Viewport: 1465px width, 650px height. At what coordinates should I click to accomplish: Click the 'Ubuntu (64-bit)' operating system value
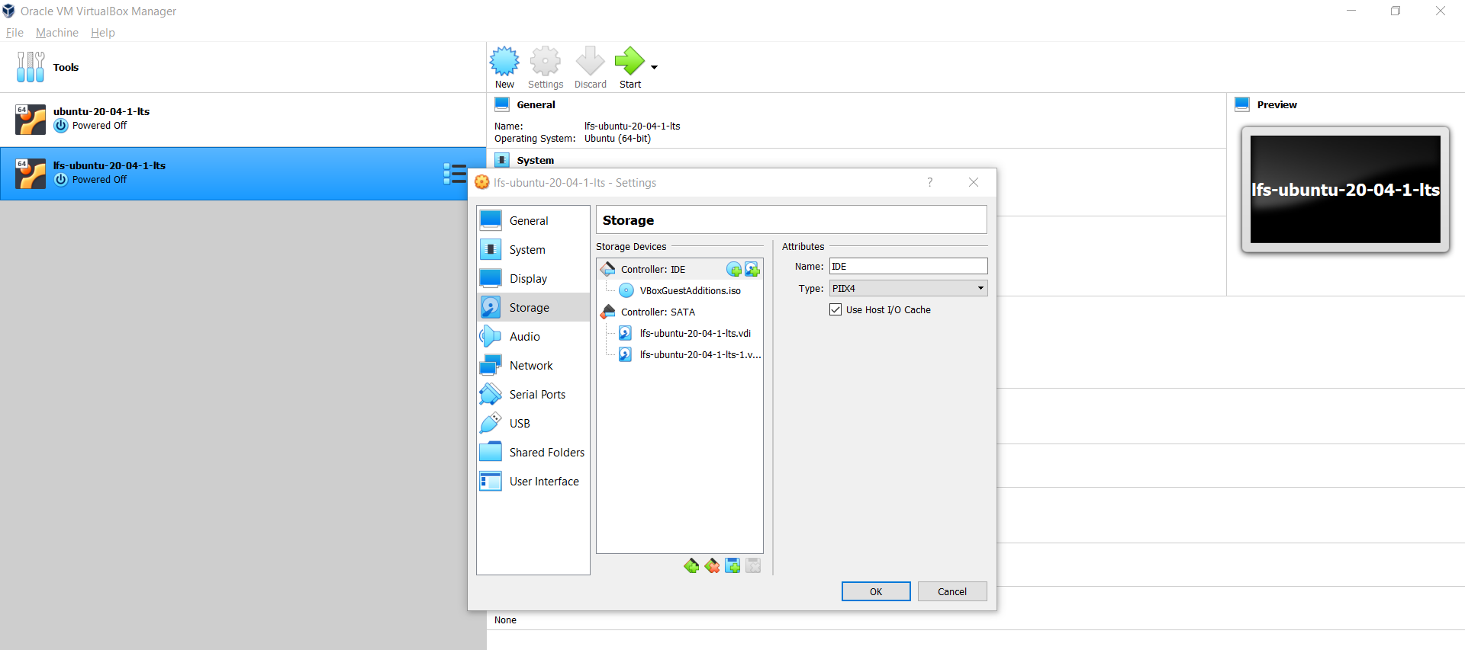tap(617, 139)
